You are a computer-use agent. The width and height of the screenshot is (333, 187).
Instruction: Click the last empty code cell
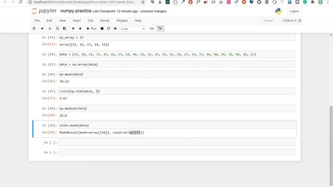click(177, 152)
